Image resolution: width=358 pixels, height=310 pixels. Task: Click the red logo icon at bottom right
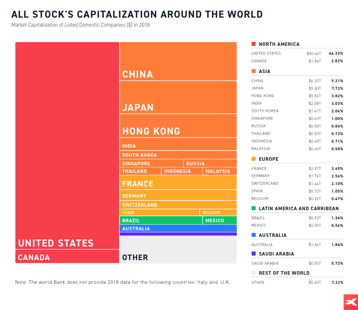(x=350, y=301)
